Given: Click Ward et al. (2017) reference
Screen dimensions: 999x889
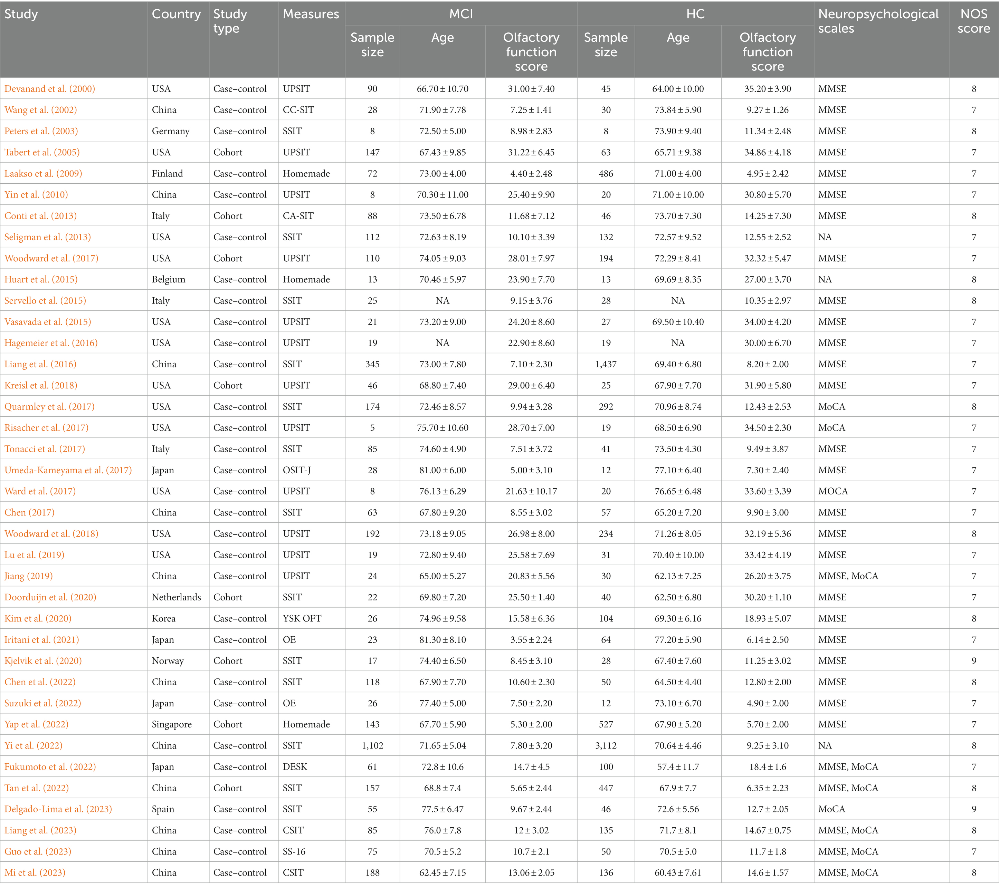Looking at the screenshot, I should [40, 491].
